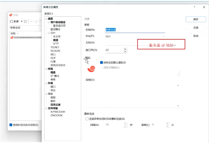Click the 确定 button
The width and height of the screenshot is (209, 144).
pyautogui.click(x=196, y=19)
